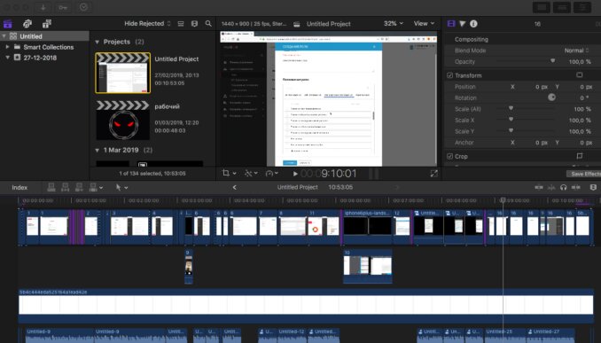Image resolution: width=601 pixels, height=343 pixels.
Task: Open the viewer View dropdown
Action: (424, 24)
